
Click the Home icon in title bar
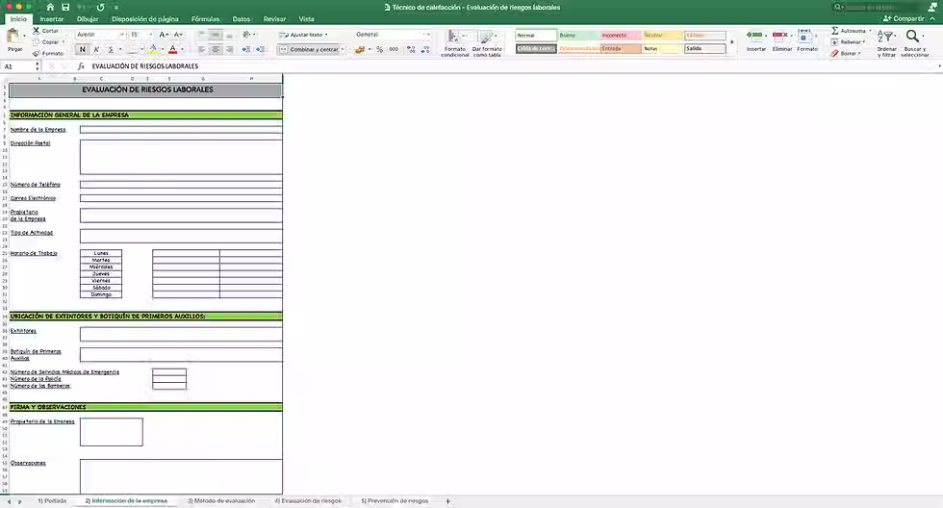click(50, 7)
